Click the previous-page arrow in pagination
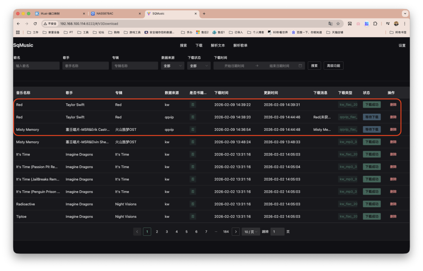 (x=137, y=231)
